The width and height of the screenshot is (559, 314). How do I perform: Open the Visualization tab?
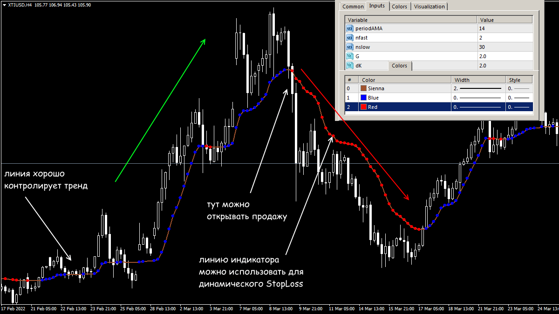coord(429,7)
